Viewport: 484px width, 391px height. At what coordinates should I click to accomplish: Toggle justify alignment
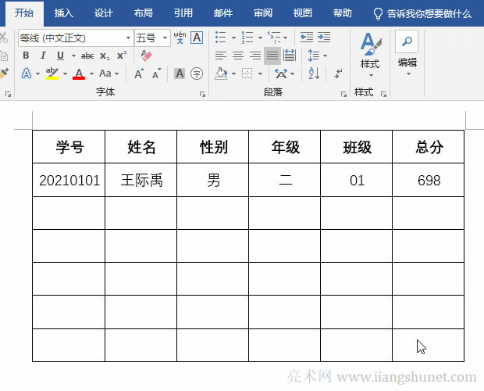point(272,56)
